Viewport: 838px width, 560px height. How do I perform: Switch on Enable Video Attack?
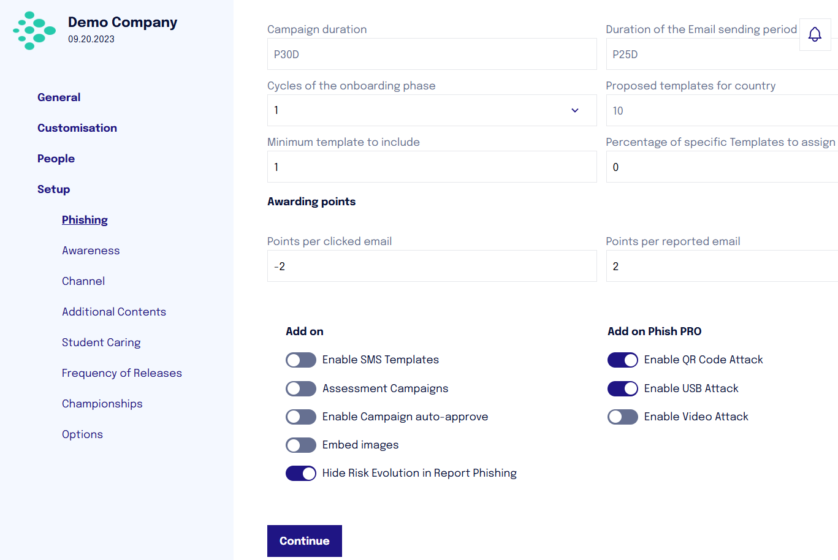623,417
